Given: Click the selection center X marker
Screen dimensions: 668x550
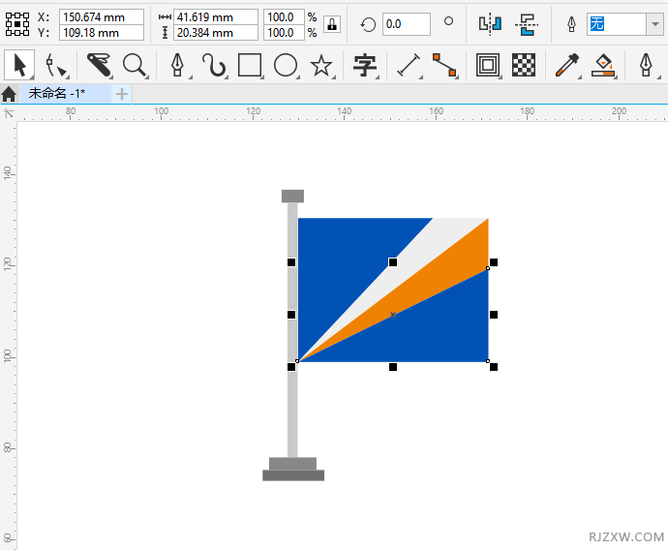Looking at the screenshot, I should 393,315.
